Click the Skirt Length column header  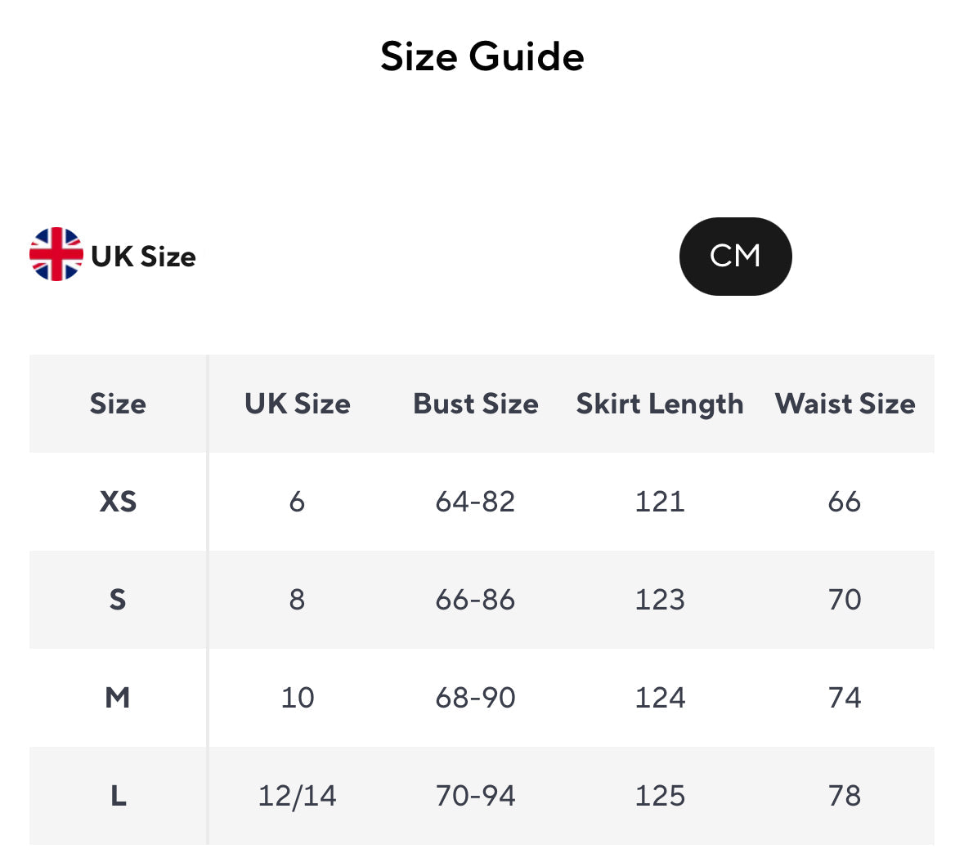click(660, 404)
